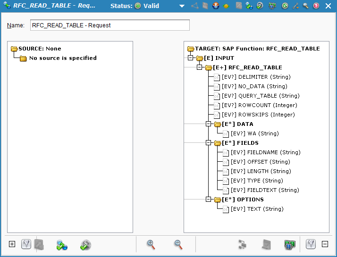Open the dropdown arrow next to Status

pyautogui.click(x=182, y=6)
